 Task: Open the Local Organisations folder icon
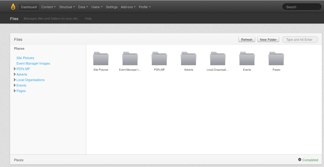point(218,59)
